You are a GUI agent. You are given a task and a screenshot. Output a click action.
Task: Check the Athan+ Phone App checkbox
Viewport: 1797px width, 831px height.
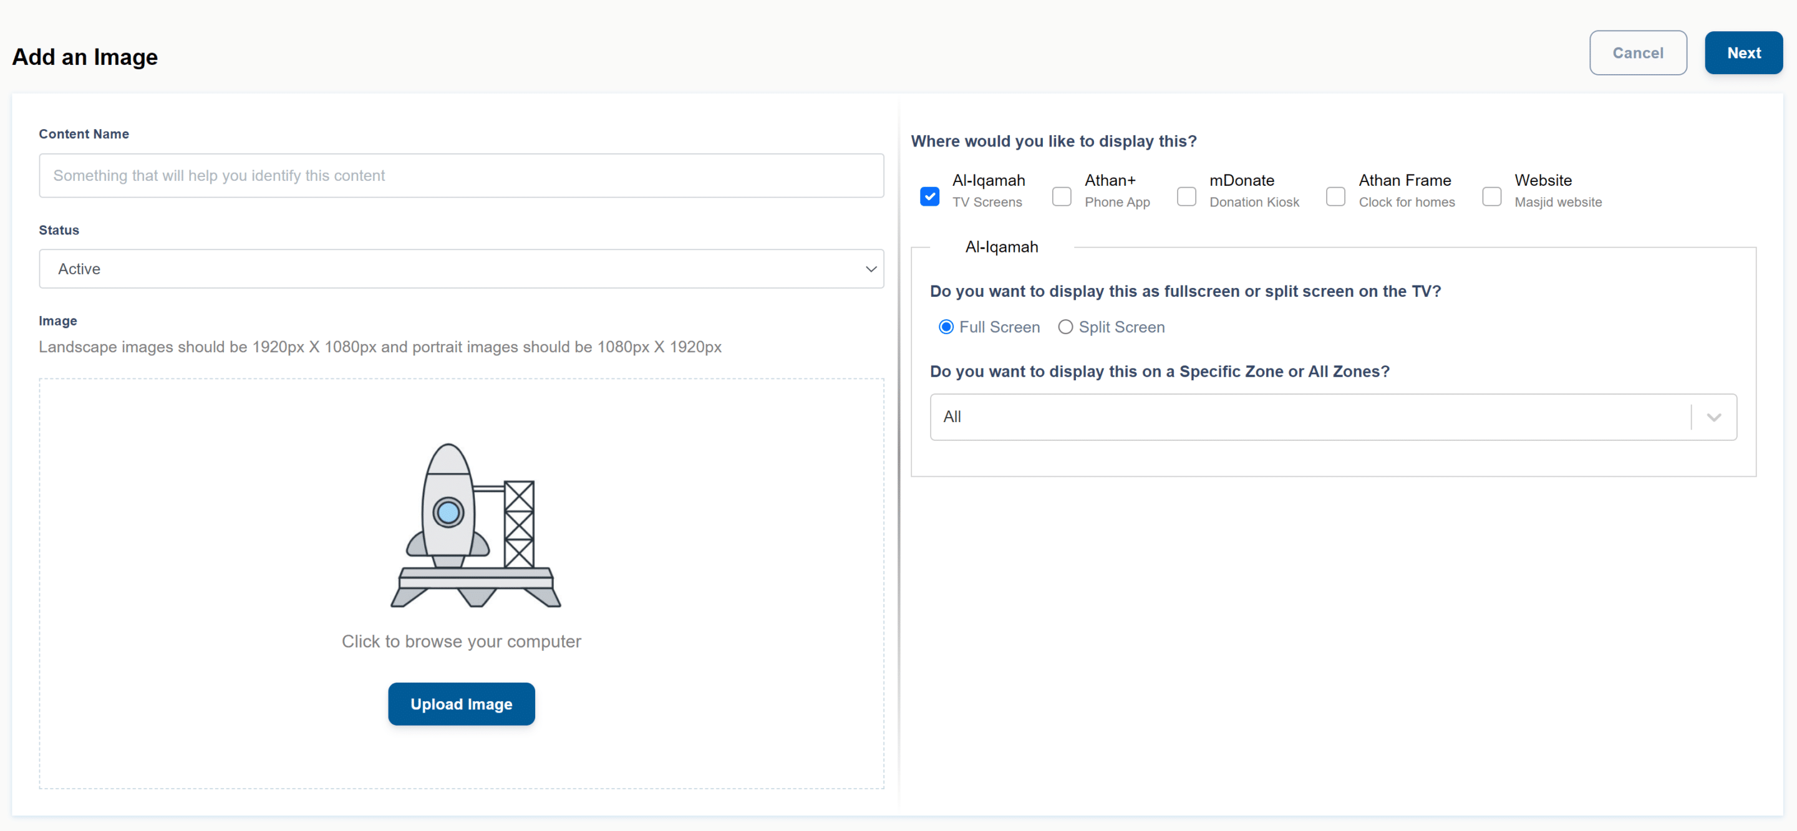pos(1061,196)
